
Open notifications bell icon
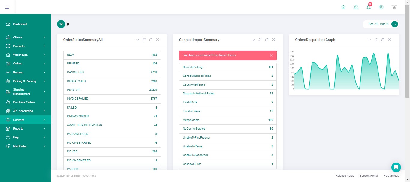369,7
